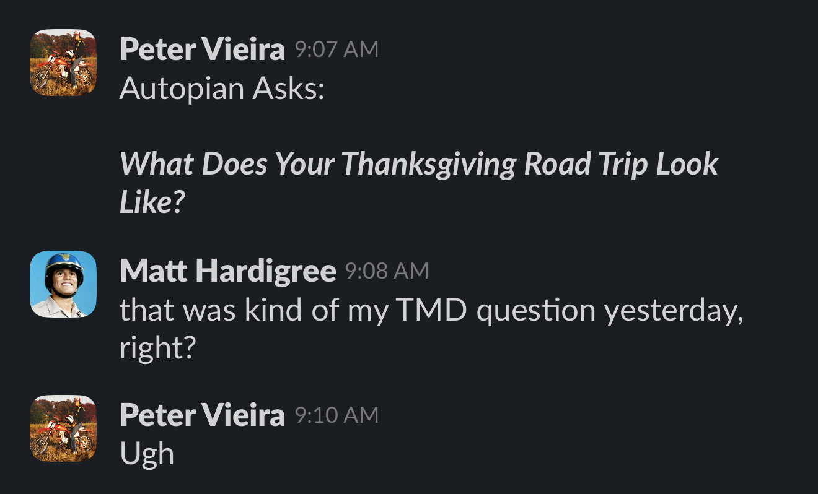Viewport: 818px width, 494px height.
Task: Open Peter Vieira's avatar beside the Ugh message
Action: pos(63,428)
